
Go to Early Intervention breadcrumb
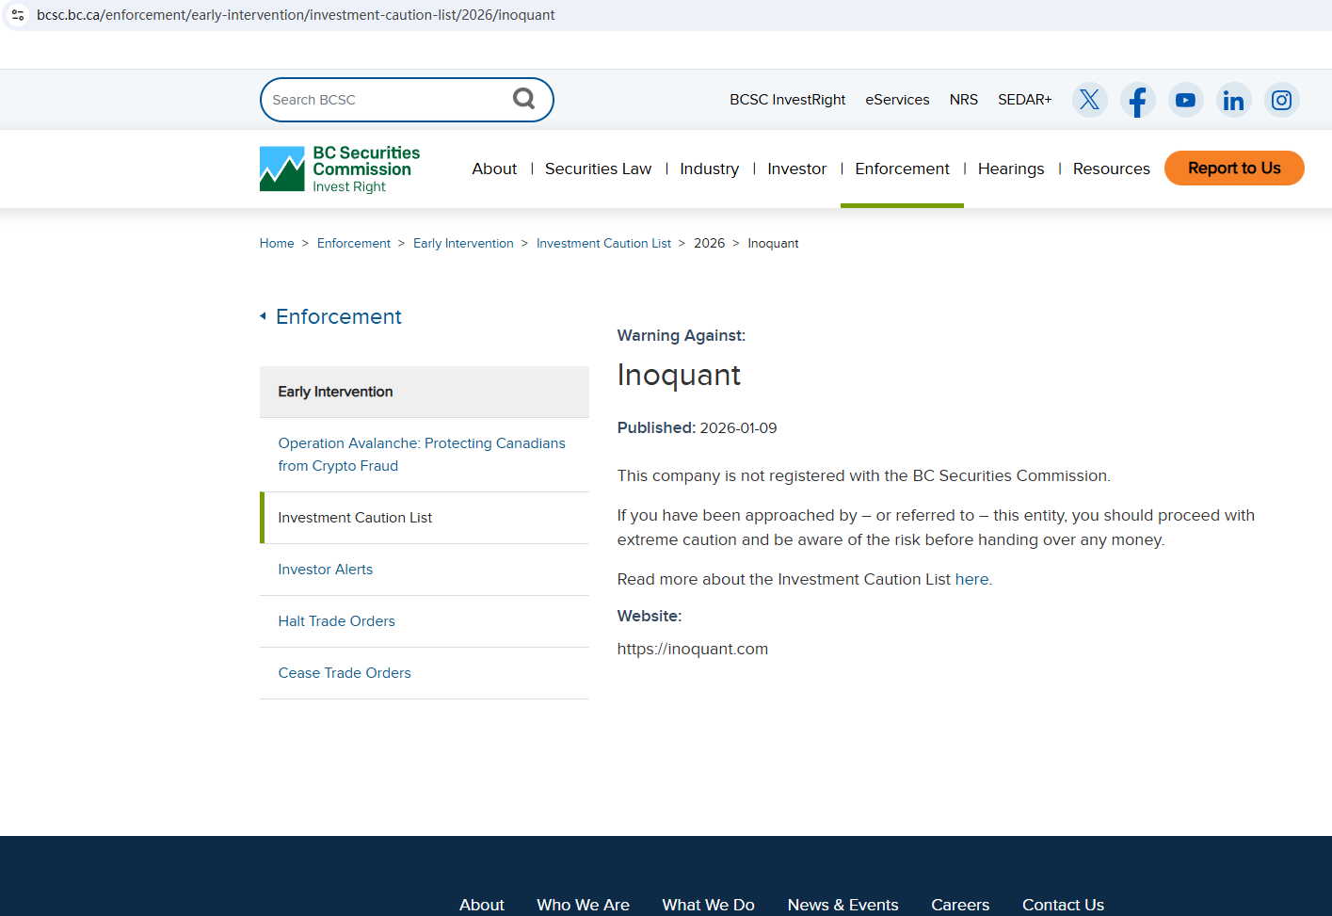pos(463,244)
